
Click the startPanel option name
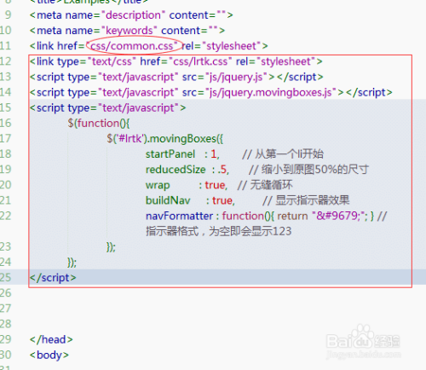(x=170, y=154)
